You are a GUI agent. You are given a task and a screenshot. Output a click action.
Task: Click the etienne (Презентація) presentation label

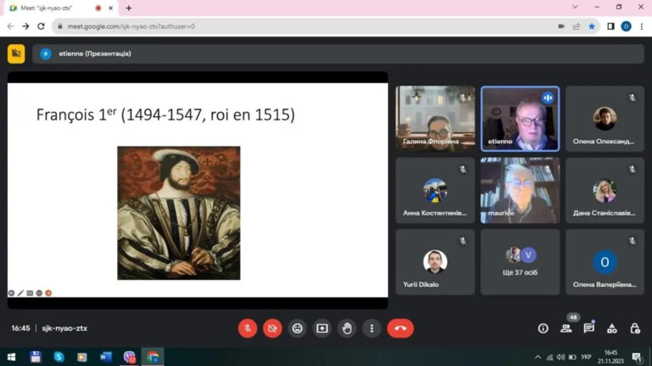pos(95,53)
